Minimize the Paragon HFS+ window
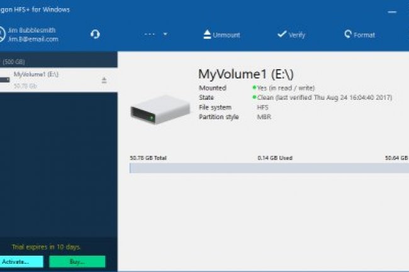The width and height of the screenshot is (409, 272). pos(393,9)
